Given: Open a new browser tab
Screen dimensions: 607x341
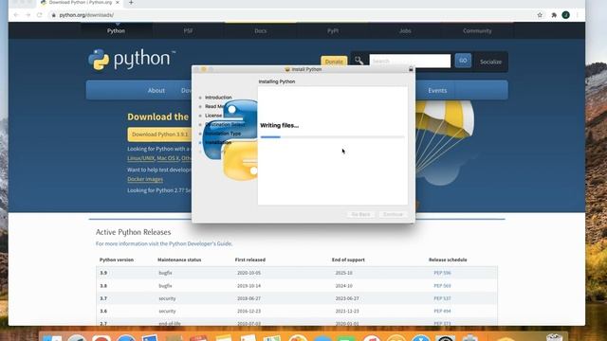Looking at the screenshot, I should tap(131, 3).
